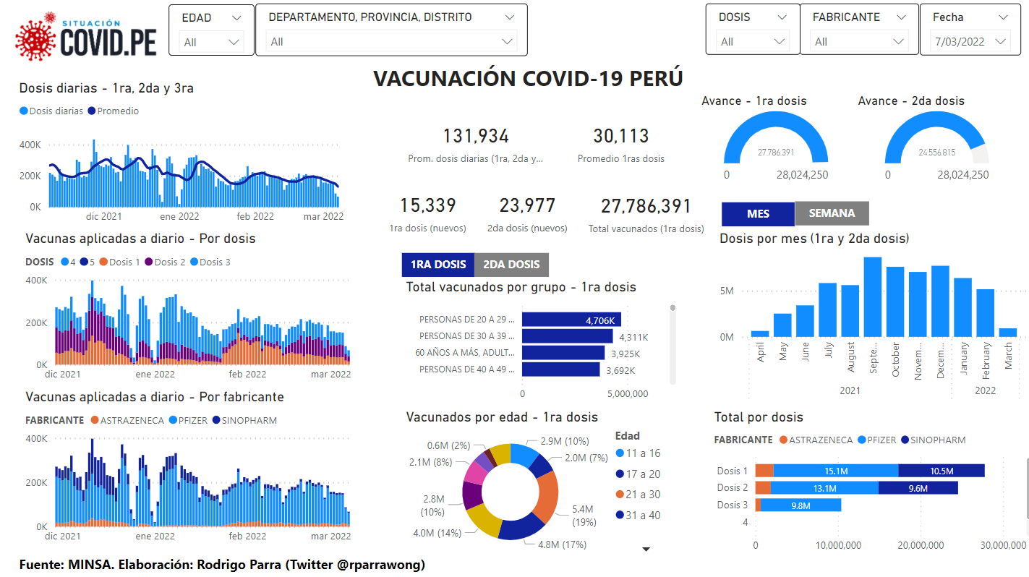Expand the FABRICANTE filter header chevron
The width and height of the screenshot is (1029, 577).
click(x=901, y=17)
